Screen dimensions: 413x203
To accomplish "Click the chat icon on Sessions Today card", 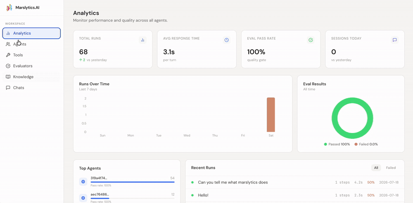I will (x=394, y=40).
